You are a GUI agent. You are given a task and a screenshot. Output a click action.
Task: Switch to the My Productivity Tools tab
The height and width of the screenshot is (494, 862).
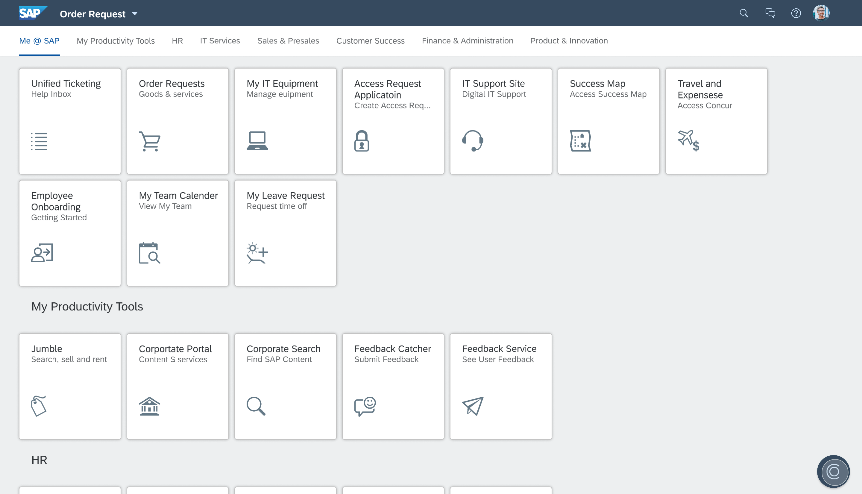[x=115, y=41]
